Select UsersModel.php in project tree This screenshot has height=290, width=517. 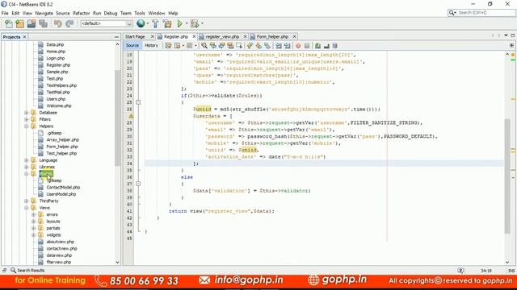[61, 194]
